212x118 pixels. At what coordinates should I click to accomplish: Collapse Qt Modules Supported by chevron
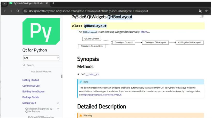point(58,108)
